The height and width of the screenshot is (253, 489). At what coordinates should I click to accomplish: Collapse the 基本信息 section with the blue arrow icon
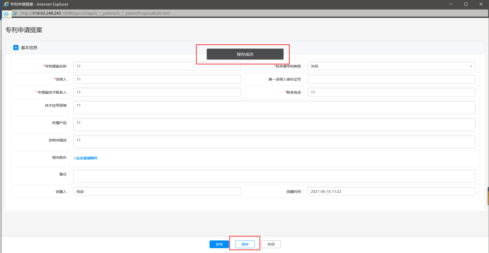[16, 48]
